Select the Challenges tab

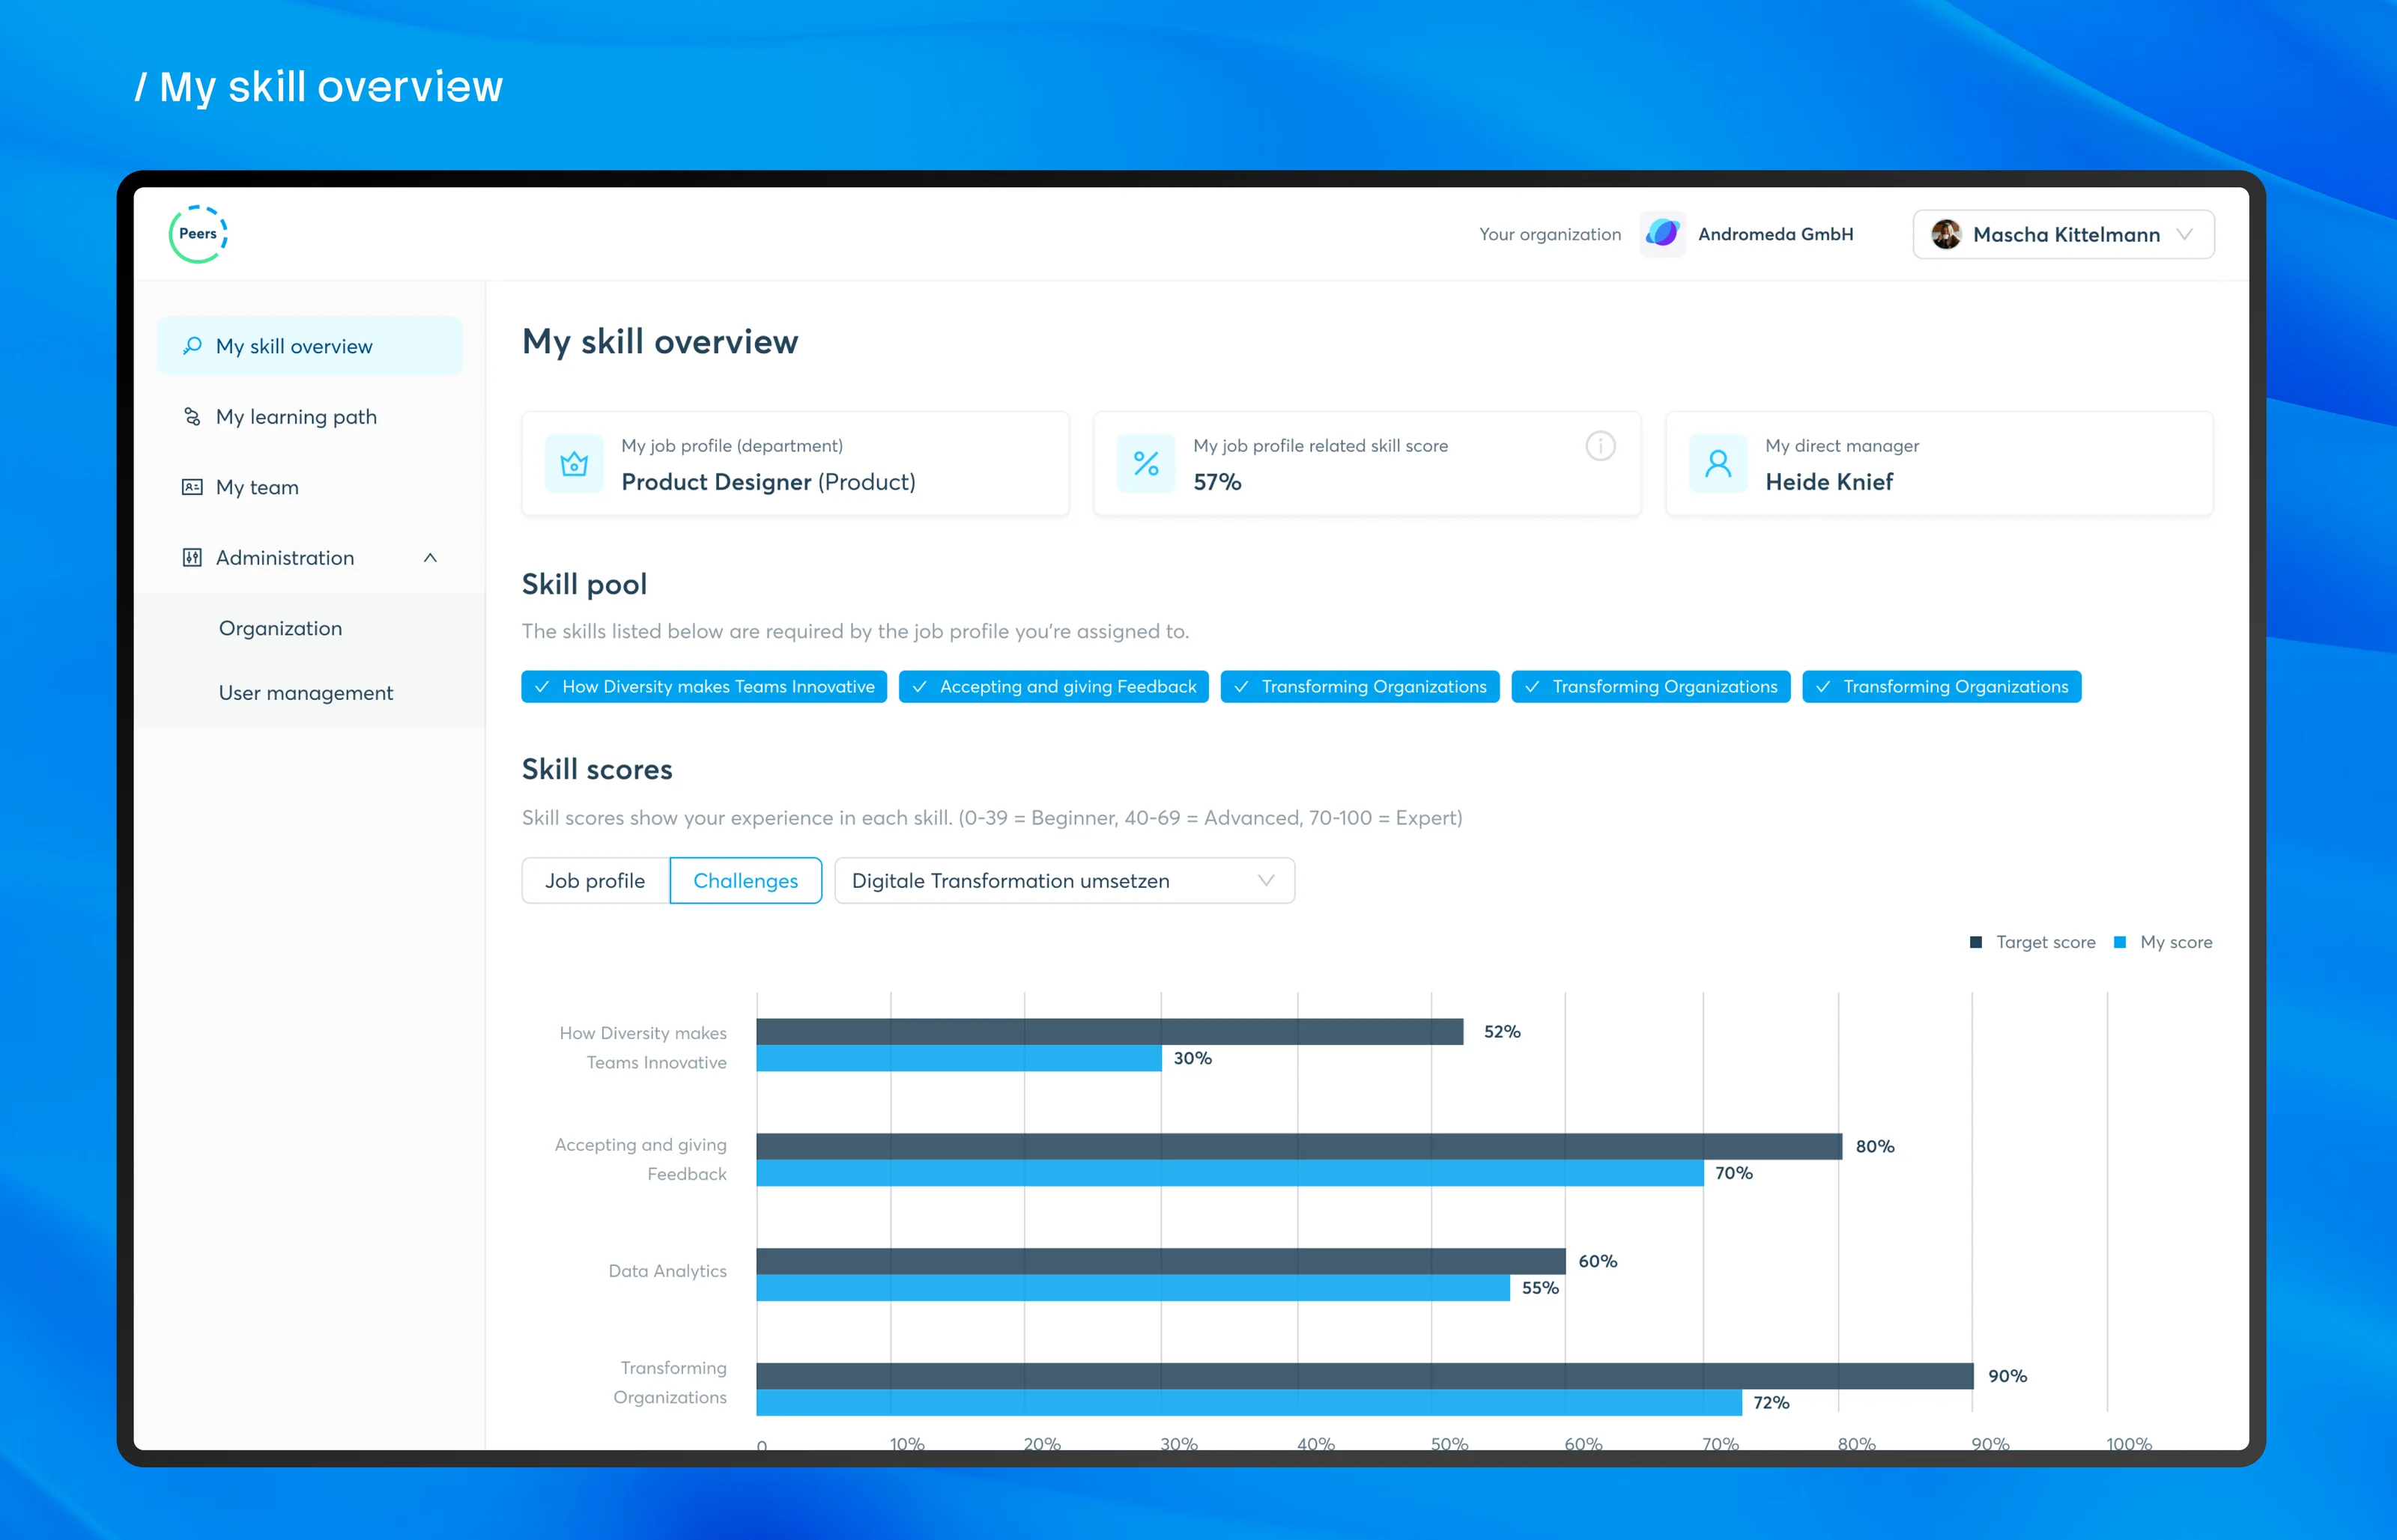(745, 881)
